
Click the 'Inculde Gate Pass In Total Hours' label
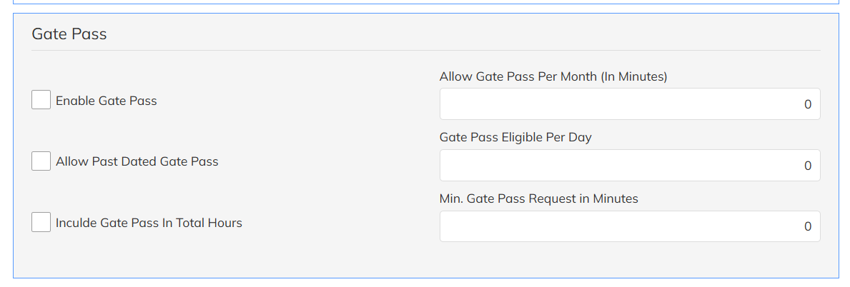tap(149, 223)
